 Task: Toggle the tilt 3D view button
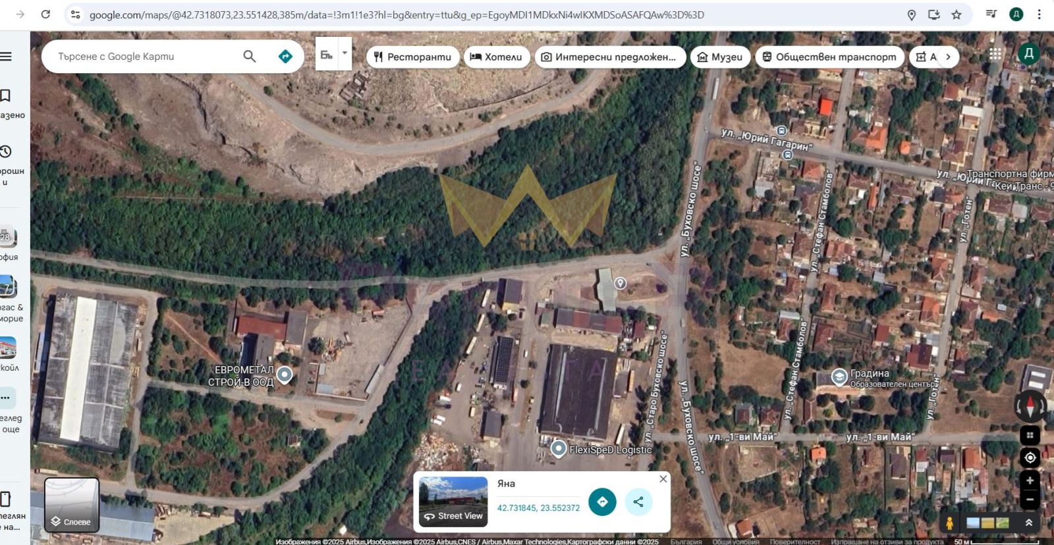click(1030, 435)
